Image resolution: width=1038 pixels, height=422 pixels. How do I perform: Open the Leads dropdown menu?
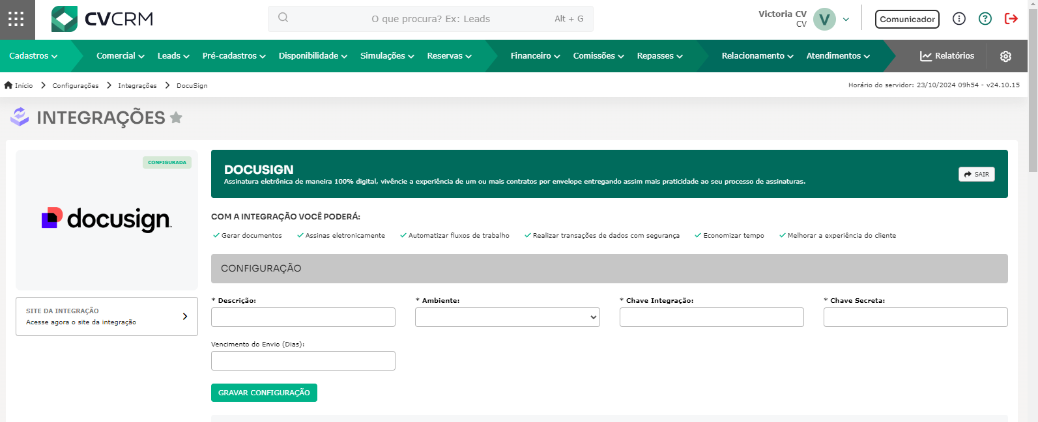click(173, 56)
